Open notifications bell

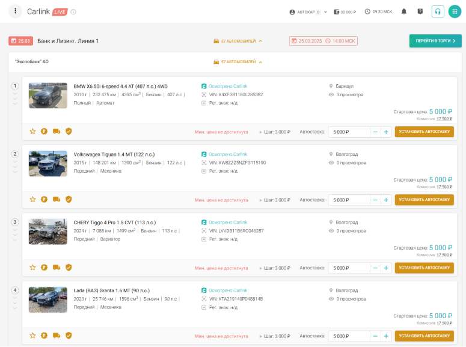[404, 11]
